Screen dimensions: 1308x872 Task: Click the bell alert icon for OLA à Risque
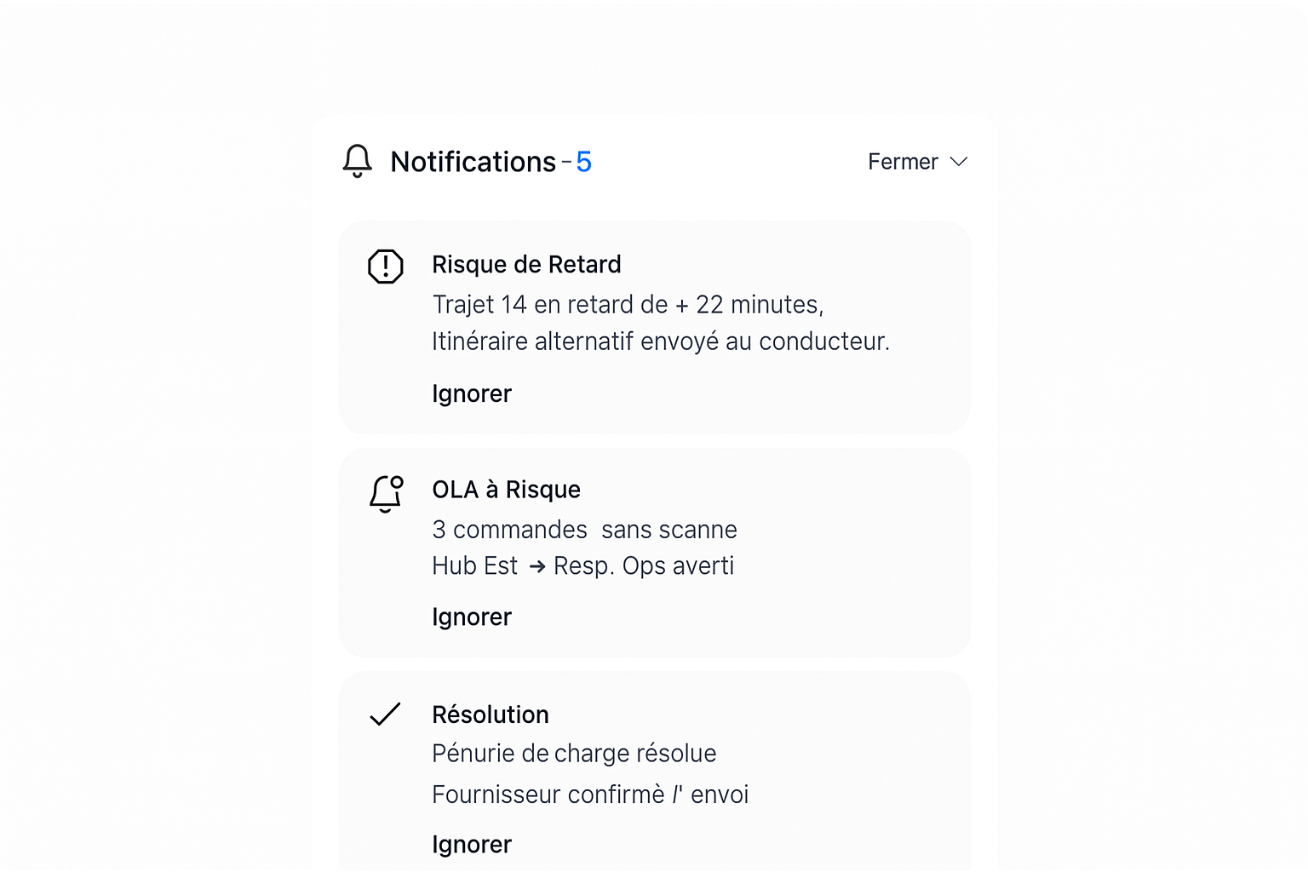[386, 494]
